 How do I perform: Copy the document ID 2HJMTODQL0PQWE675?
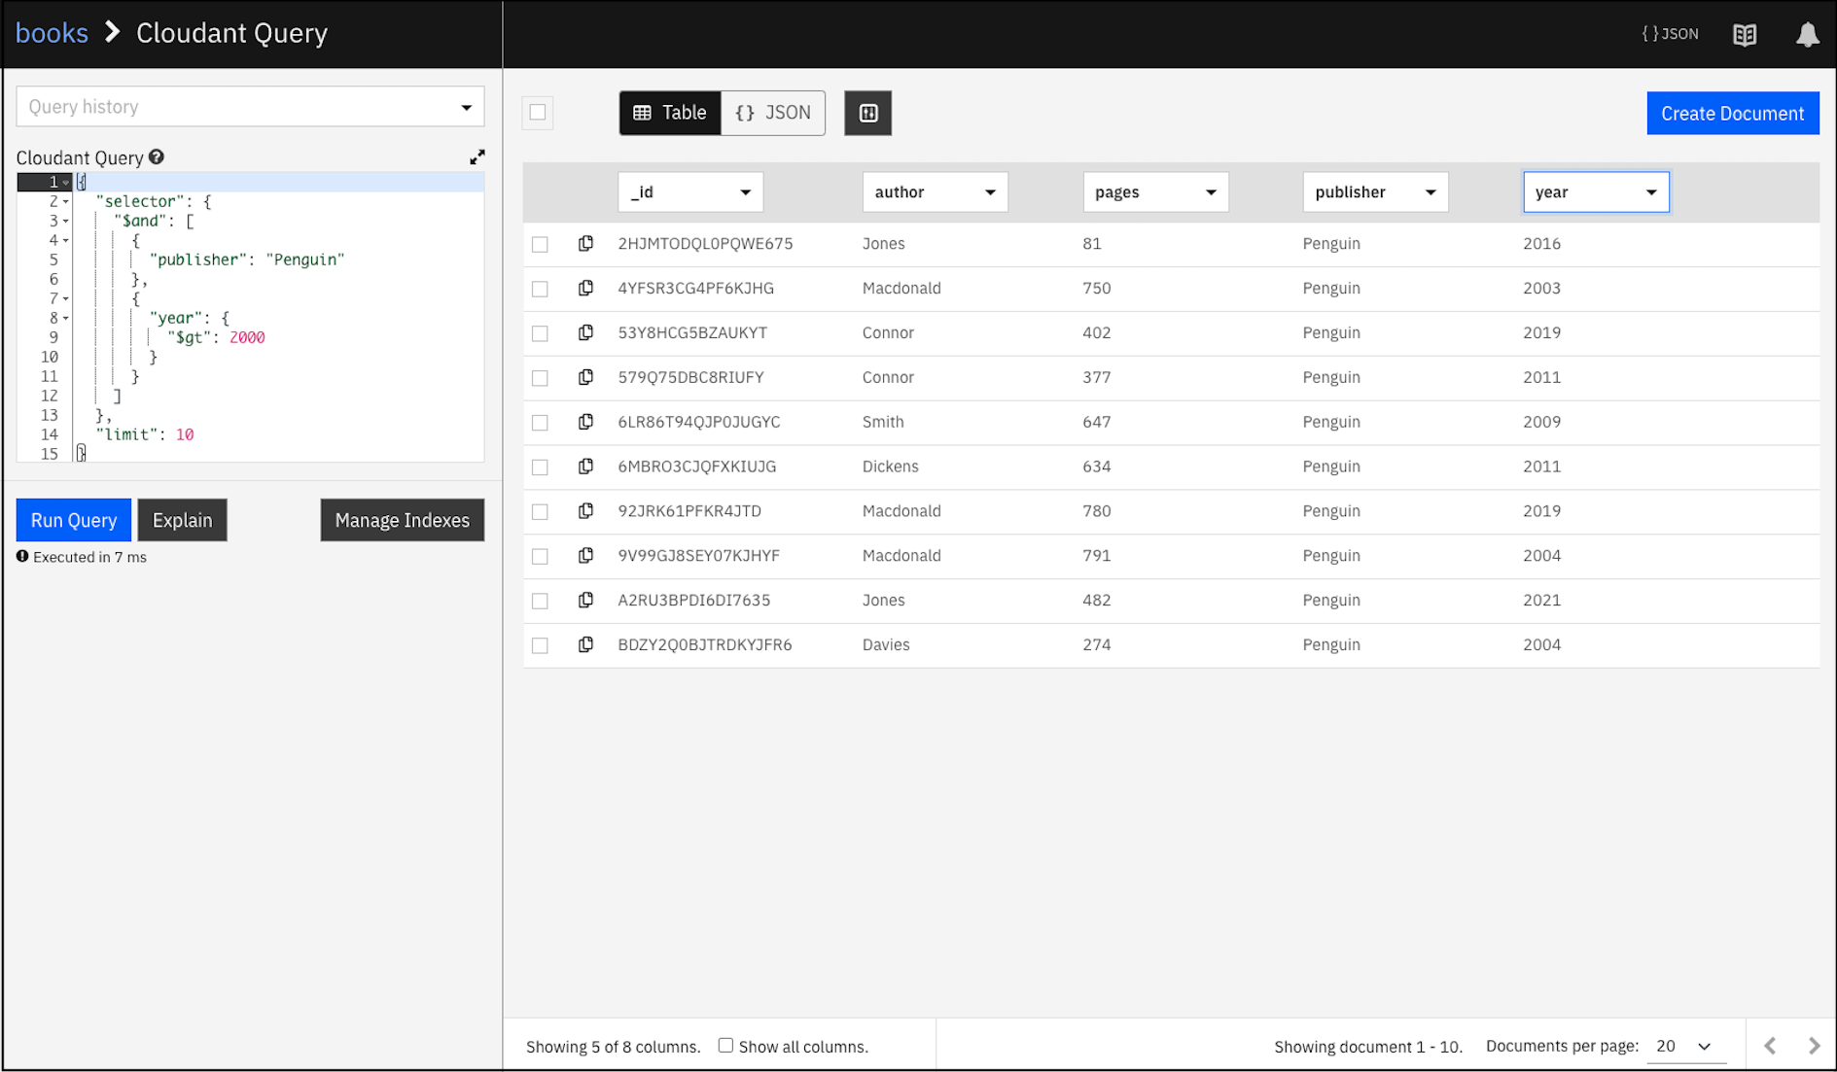point(585,244)
